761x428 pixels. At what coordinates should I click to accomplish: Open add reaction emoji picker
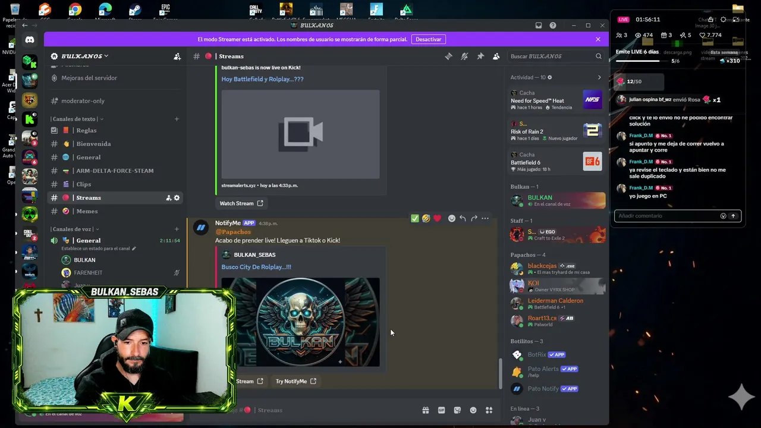pyautogui.click(x=452, y=219)
